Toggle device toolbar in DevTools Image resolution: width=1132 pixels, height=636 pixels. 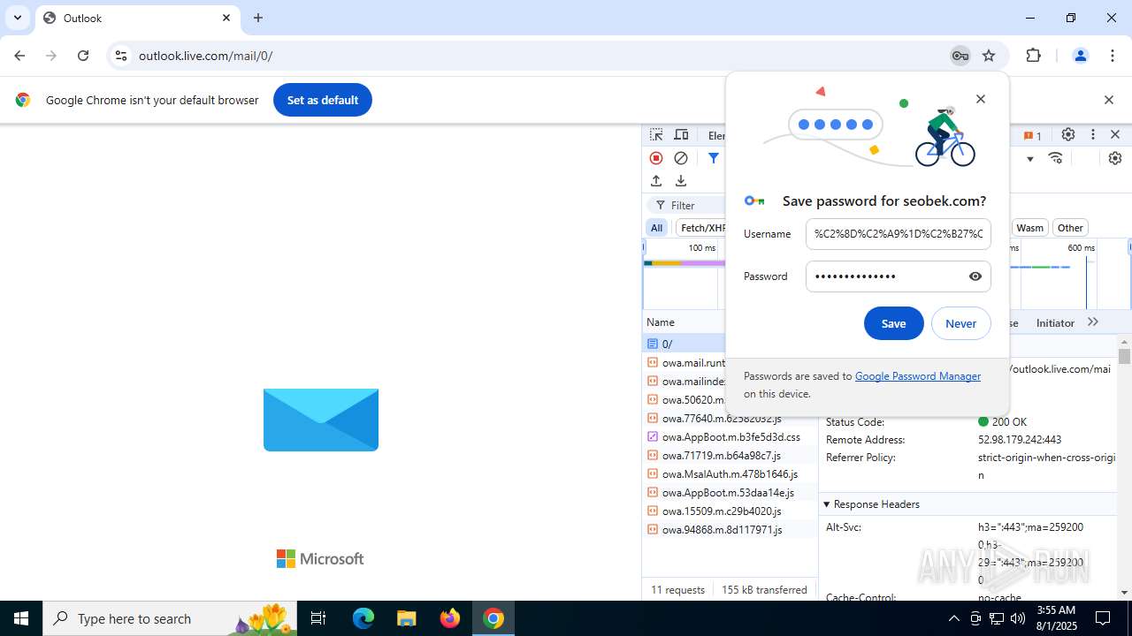tap(681, 135)
